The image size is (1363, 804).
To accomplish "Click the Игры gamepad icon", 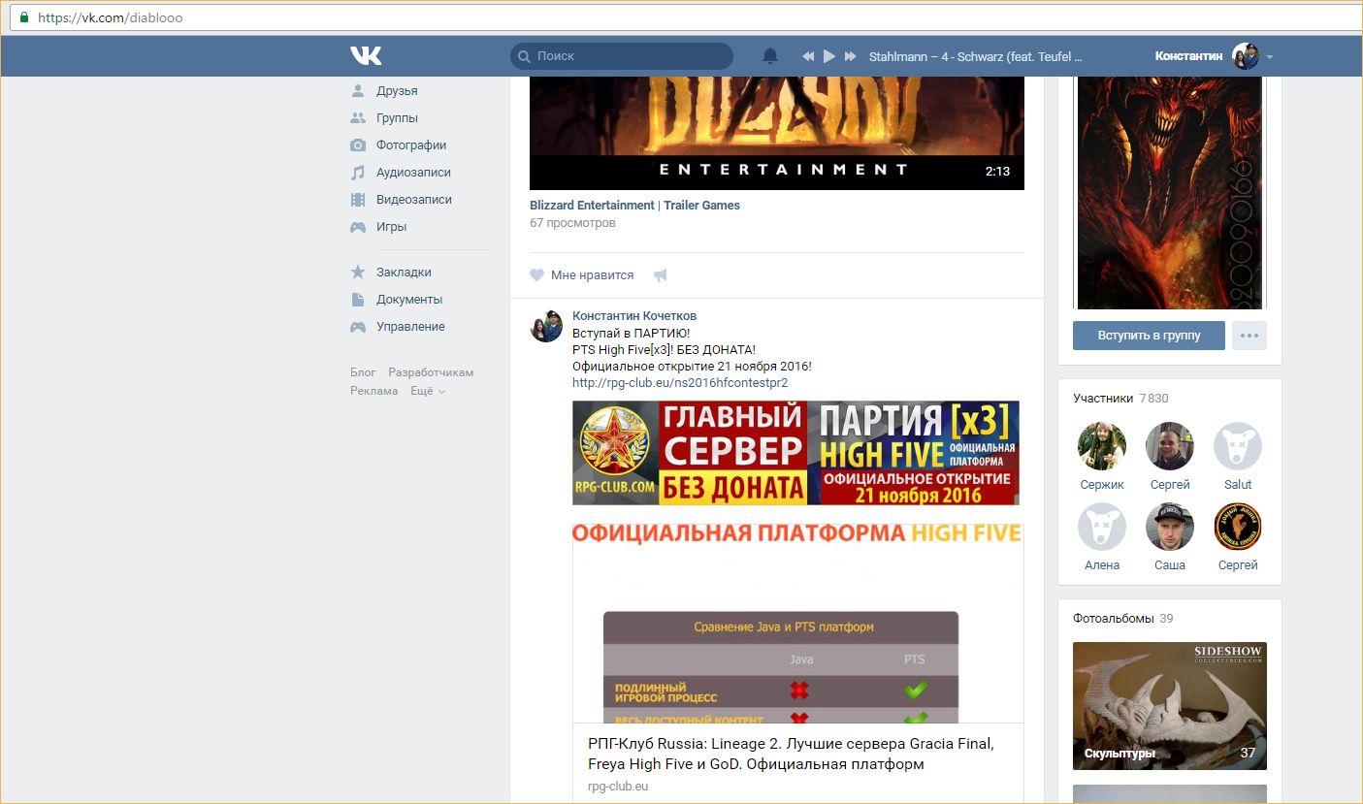I will pyautogui.click(x=358, y=227).
